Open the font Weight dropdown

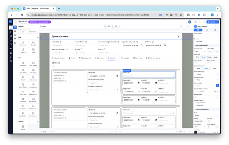(x=200, y=121)
